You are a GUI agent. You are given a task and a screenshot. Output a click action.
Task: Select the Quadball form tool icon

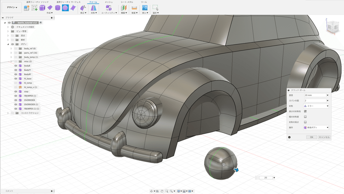(65, 8)
